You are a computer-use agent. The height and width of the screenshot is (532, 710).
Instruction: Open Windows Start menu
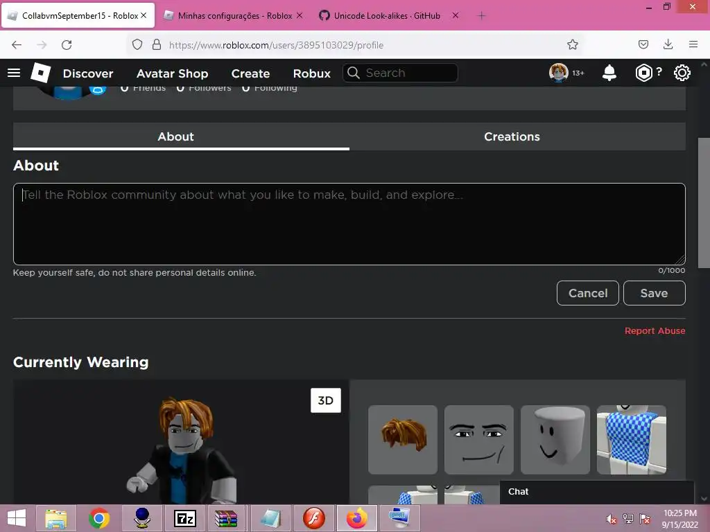[17, 518]
